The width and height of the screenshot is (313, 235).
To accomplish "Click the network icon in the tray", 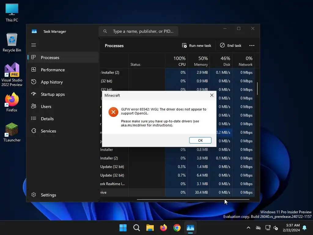I will (268, 228).
